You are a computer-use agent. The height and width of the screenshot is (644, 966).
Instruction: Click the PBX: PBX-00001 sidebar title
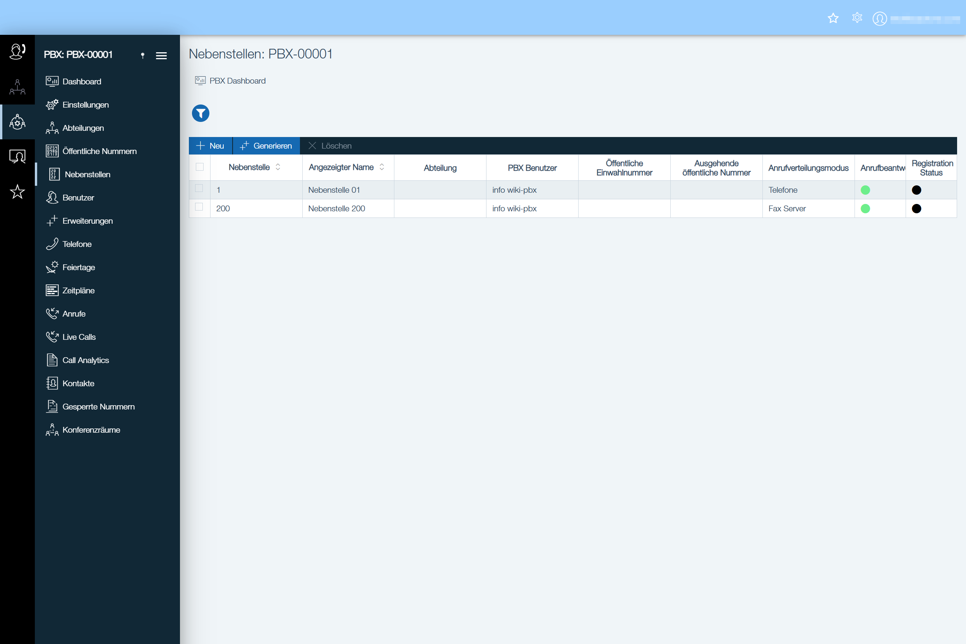pos(78,55)
